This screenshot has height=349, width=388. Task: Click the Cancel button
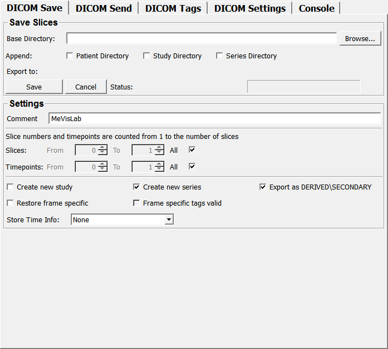point(86,87)
